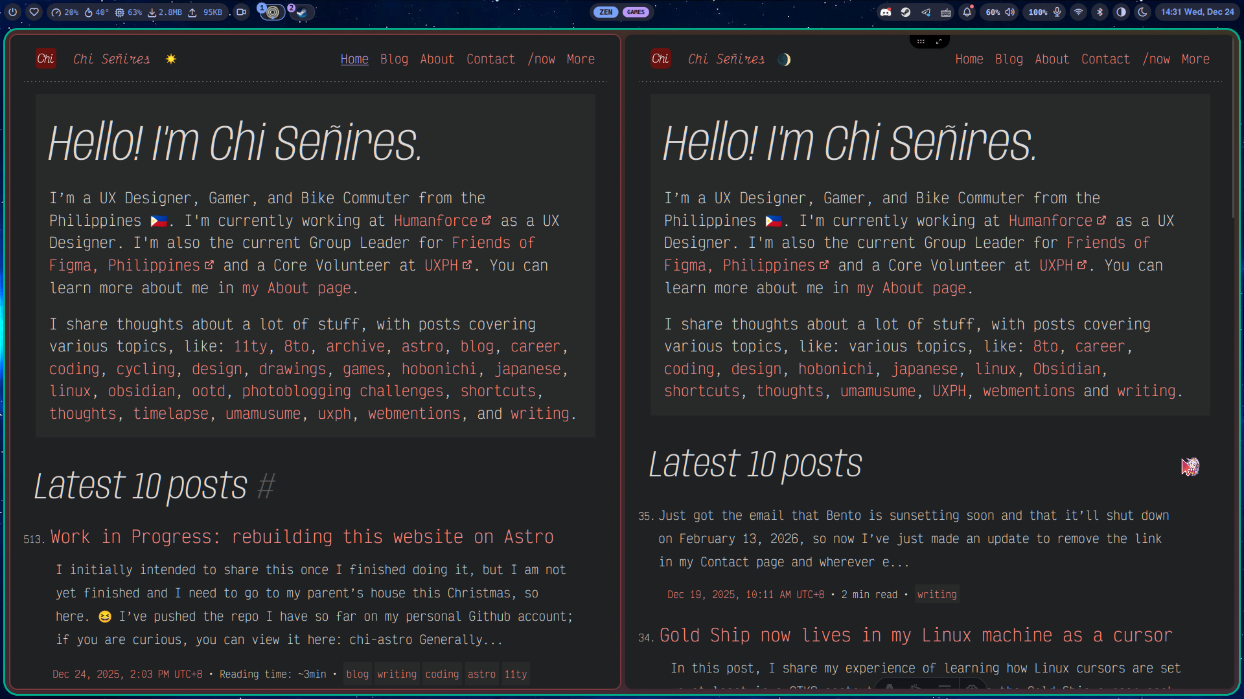Toggle the theme icon in the right window header
Viewport: 1244px width, 699px height.
(783, 59)
